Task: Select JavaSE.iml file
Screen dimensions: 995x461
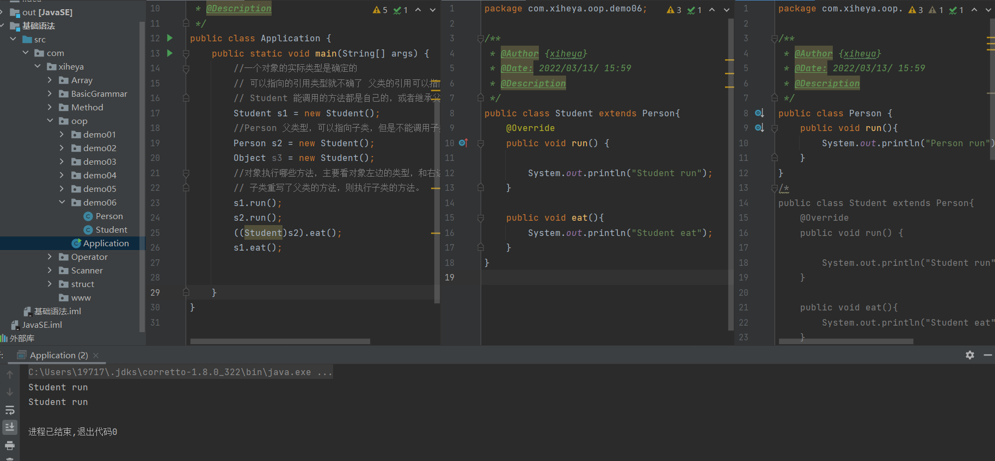Action: tap(36, 325)
